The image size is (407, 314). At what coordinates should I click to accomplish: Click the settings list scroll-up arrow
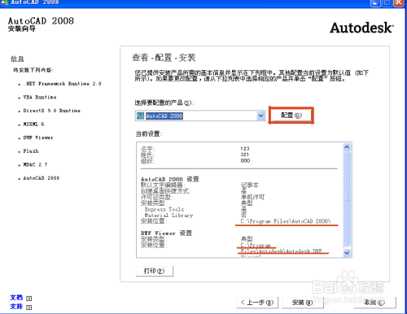(x=347, y=147)
